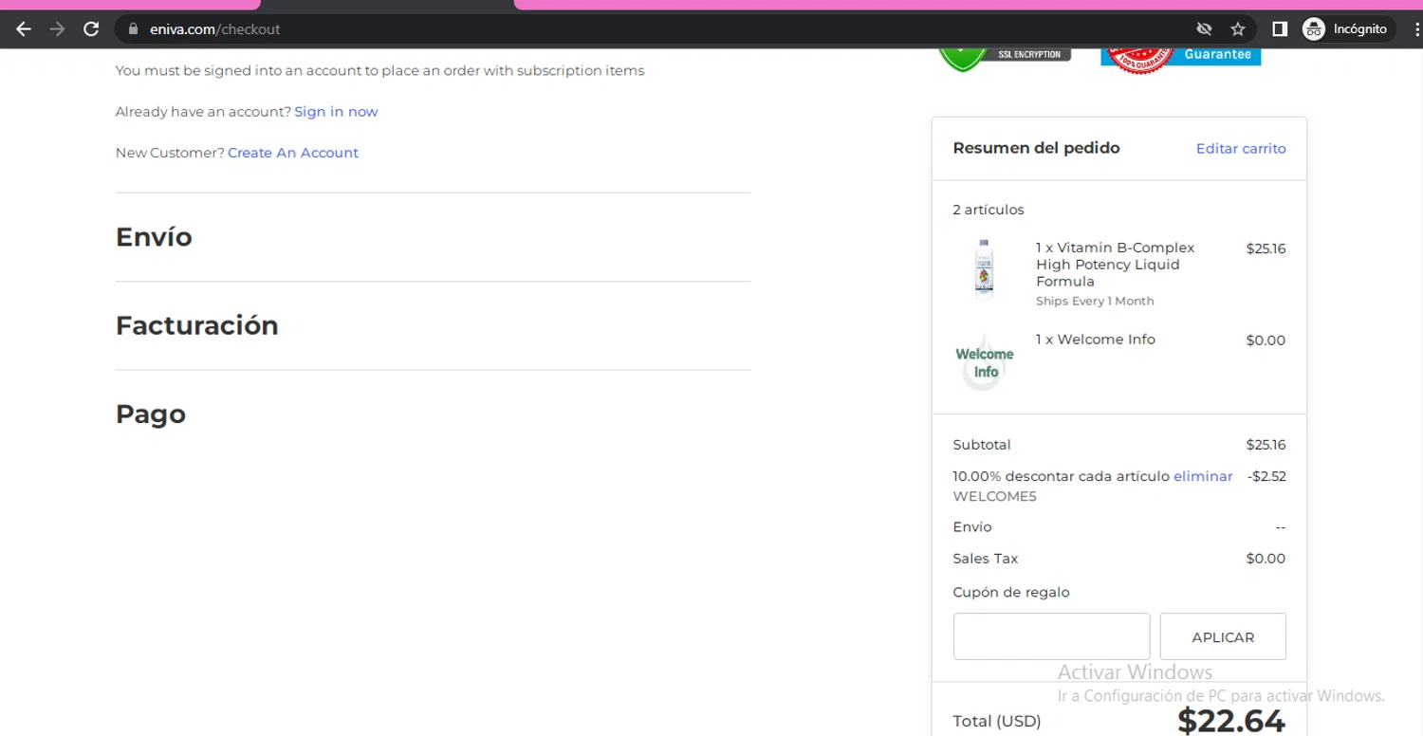Toggle the browser side panel
The height and width of the screenshot is (736, 1423).
click(x=1280, y=29)
